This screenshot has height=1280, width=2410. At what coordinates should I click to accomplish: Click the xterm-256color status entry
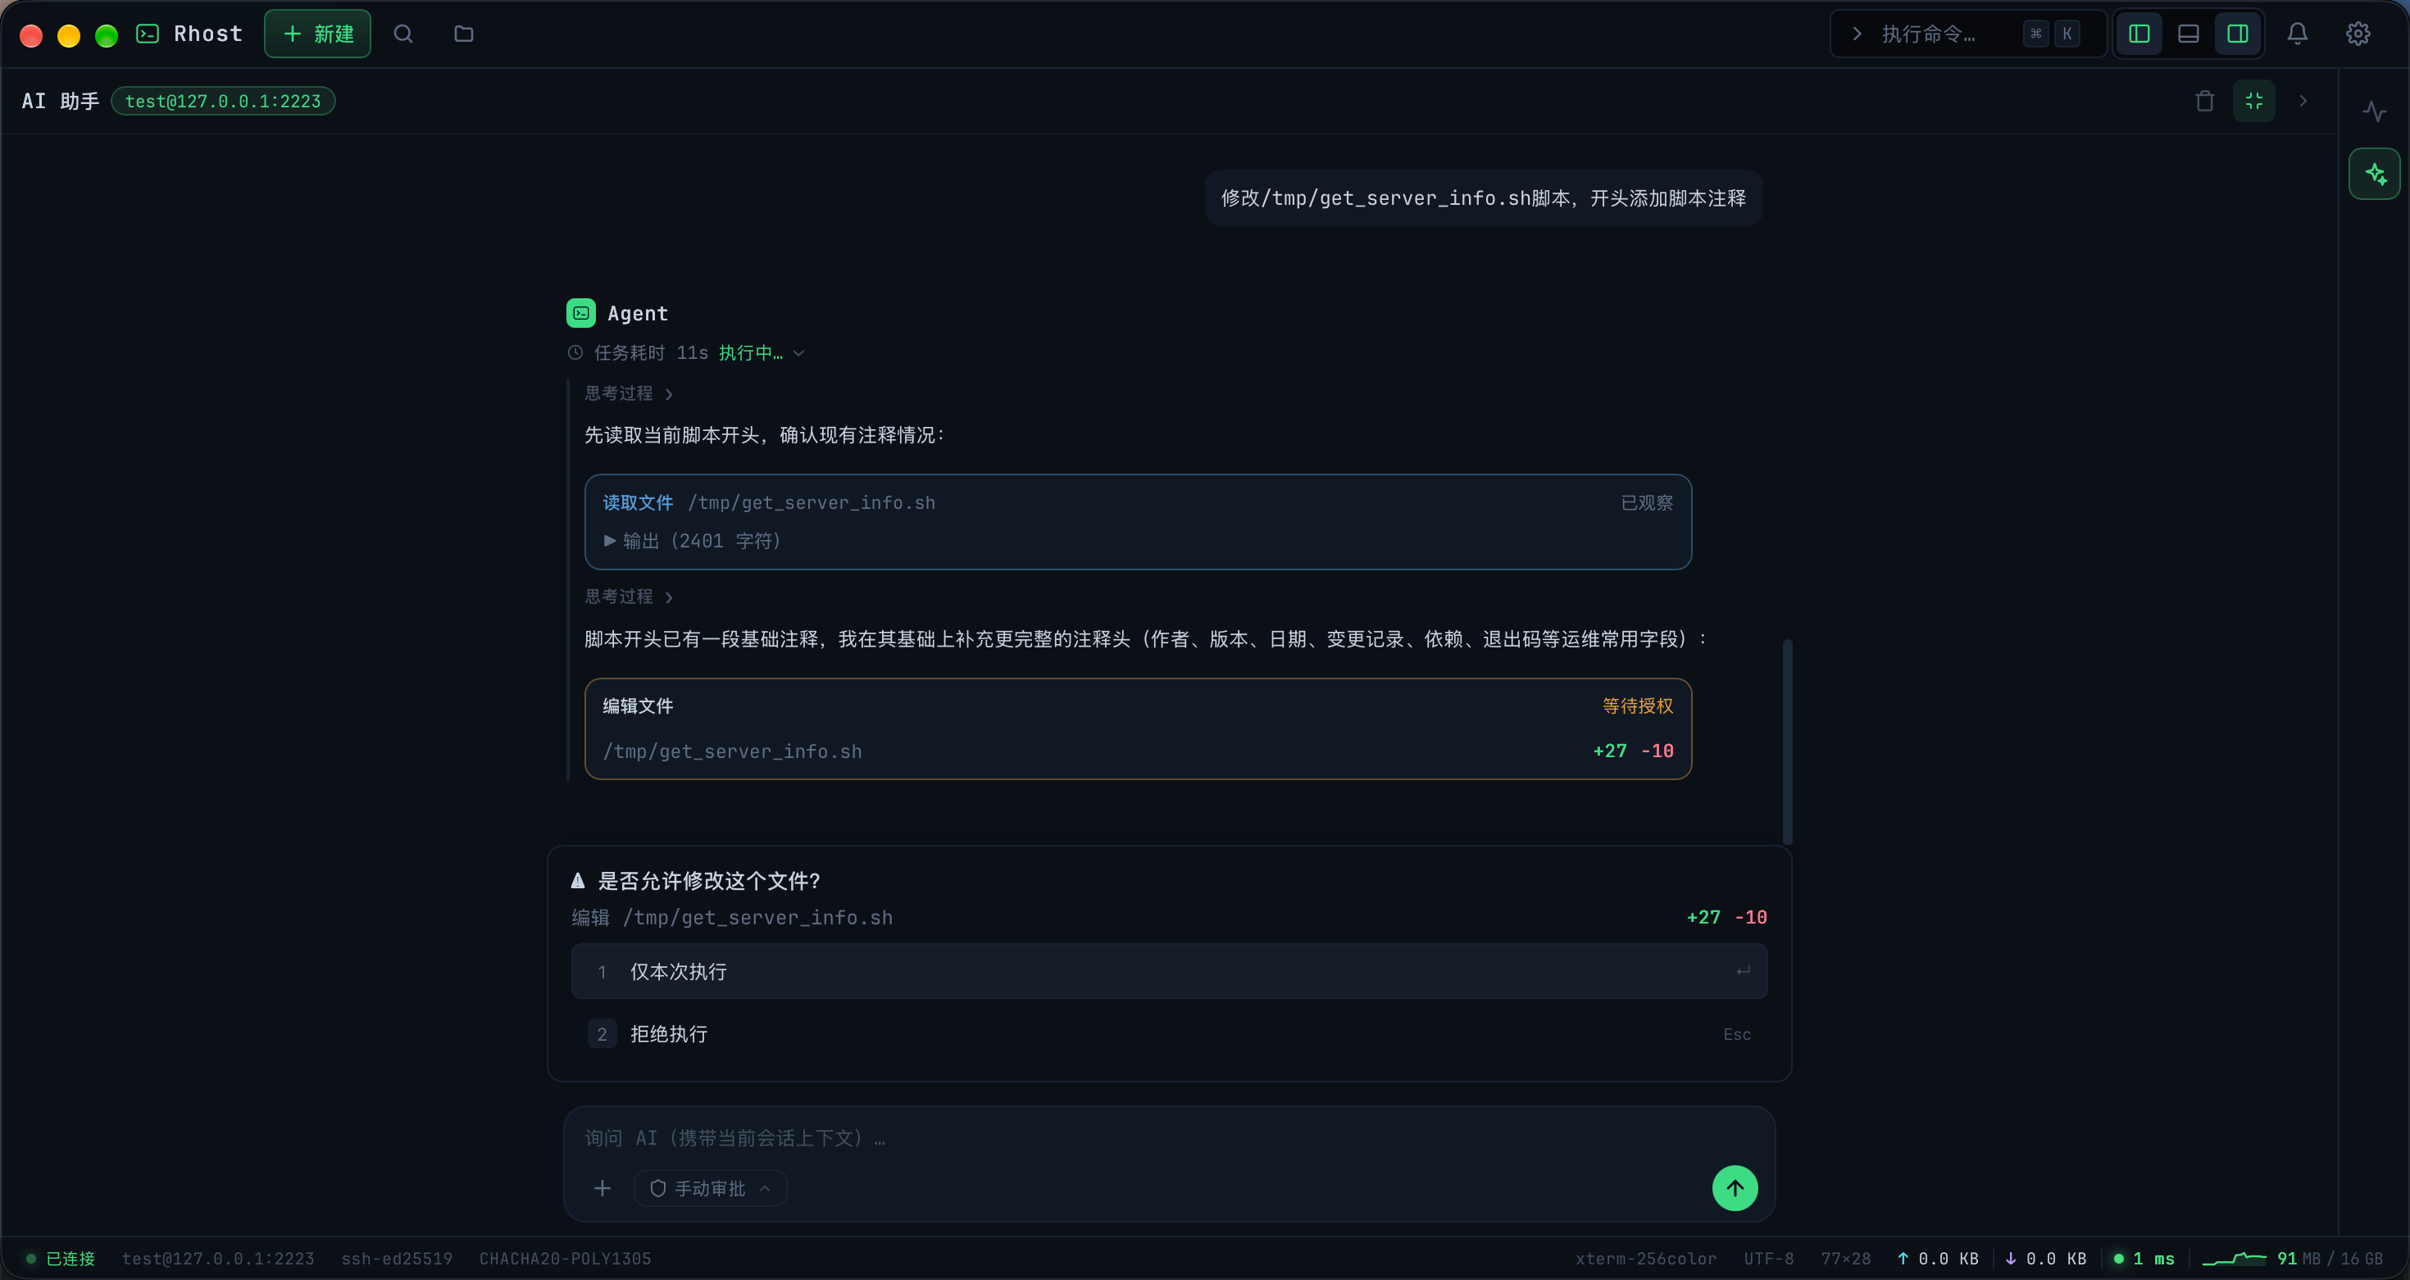pos(1646,1259)
